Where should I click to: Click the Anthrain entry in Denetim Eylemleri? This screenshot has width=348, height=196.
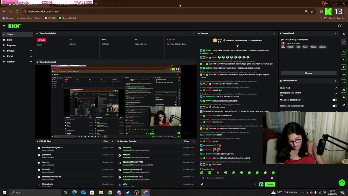(127, 148)
